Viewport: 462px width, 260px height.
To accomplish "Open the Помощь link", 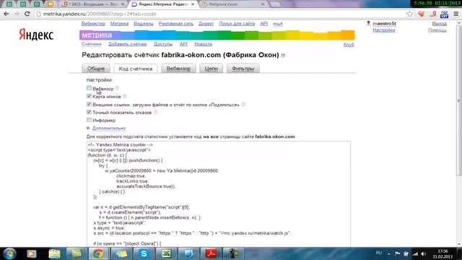I will (x=437, y=30).
